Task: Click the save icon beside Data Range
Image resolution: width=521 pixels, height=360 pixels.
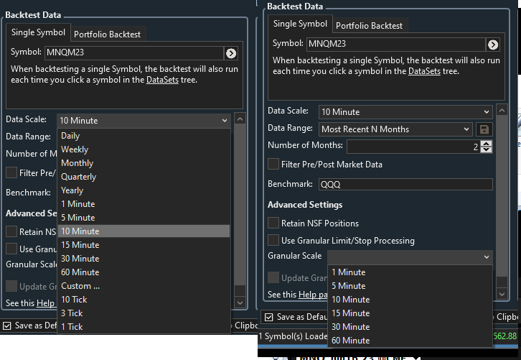Action: [484, 129]
